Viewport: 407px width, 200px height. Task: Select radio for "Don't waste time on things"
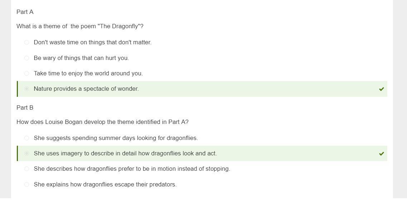pos(26,42)
